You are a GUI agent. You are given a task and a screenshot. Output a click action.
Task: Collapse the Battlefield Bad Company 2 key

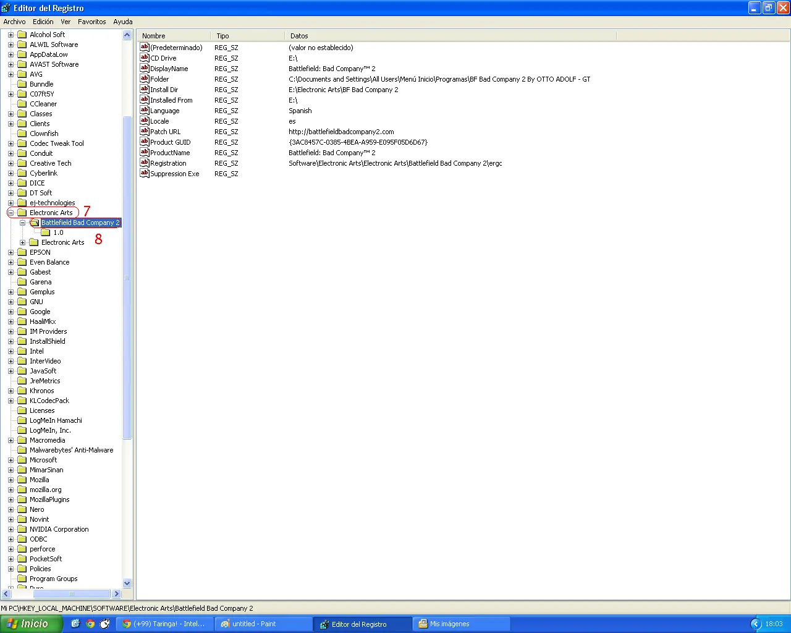(x=22, y=223)
